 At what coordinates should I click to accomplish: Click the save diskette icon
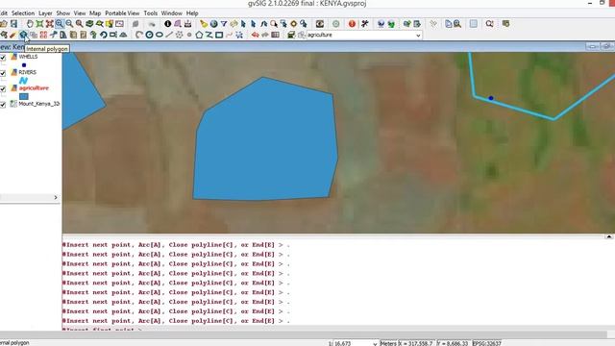click(x=13, y=24)
